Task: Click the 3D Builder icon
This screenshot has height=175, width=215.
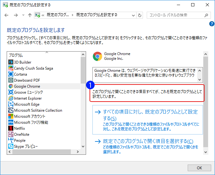Action: pos(11,62)
